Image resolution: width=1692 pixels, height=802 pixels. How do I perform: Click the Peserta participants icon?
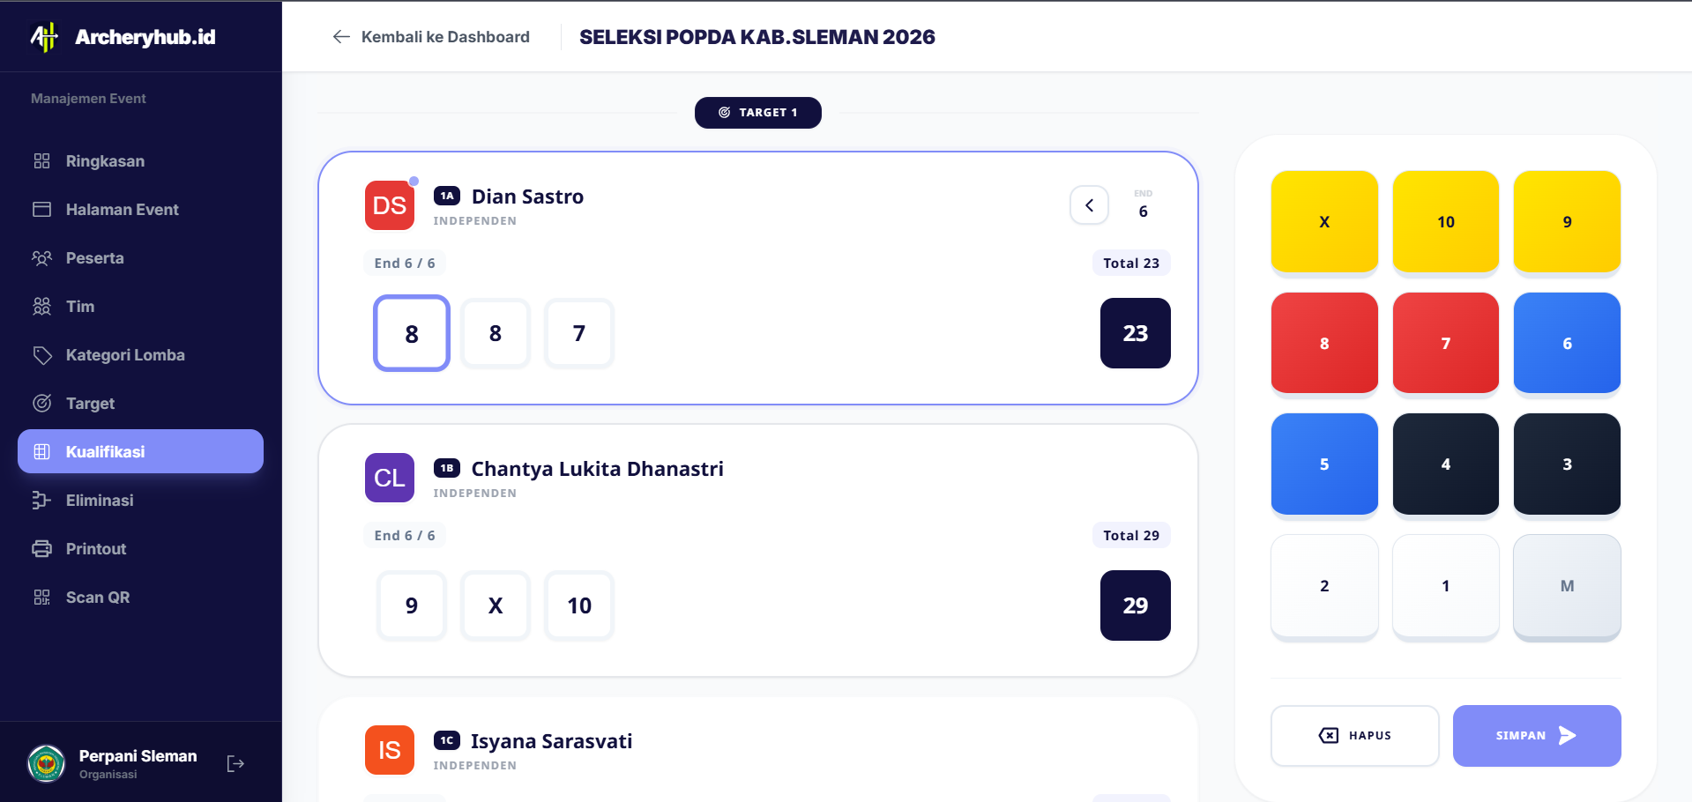tap(41, 257)
